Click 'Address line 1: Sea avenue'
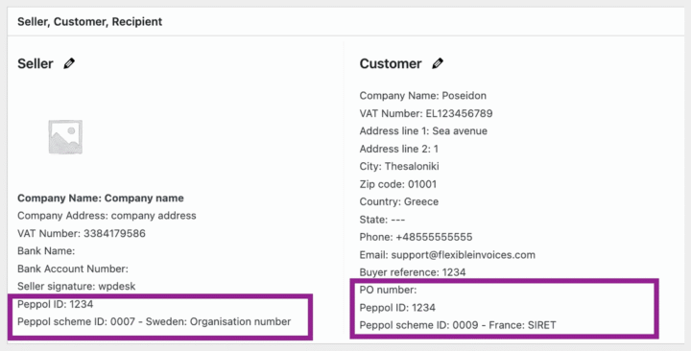 (423, 130)
